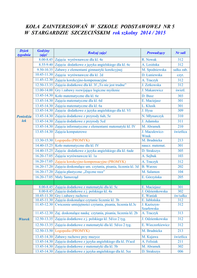
Task: Click the 'Poniedziałek' day cell
Action: point(24,118)
